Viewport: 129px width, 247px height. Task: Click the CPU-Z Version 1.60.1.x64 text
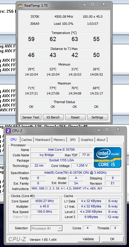pyautogui.click(x=43, y=240)
